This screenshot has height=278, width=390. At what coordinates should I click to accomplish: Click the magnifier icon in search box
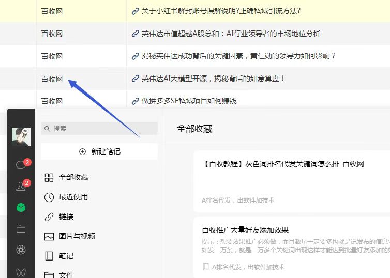(x=47, y=129)
